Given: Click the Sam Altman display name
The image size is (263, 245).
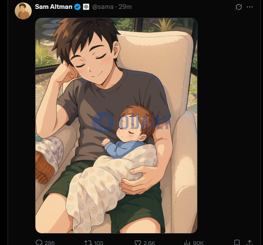Looking at the screenshot, I should point(54,7).
